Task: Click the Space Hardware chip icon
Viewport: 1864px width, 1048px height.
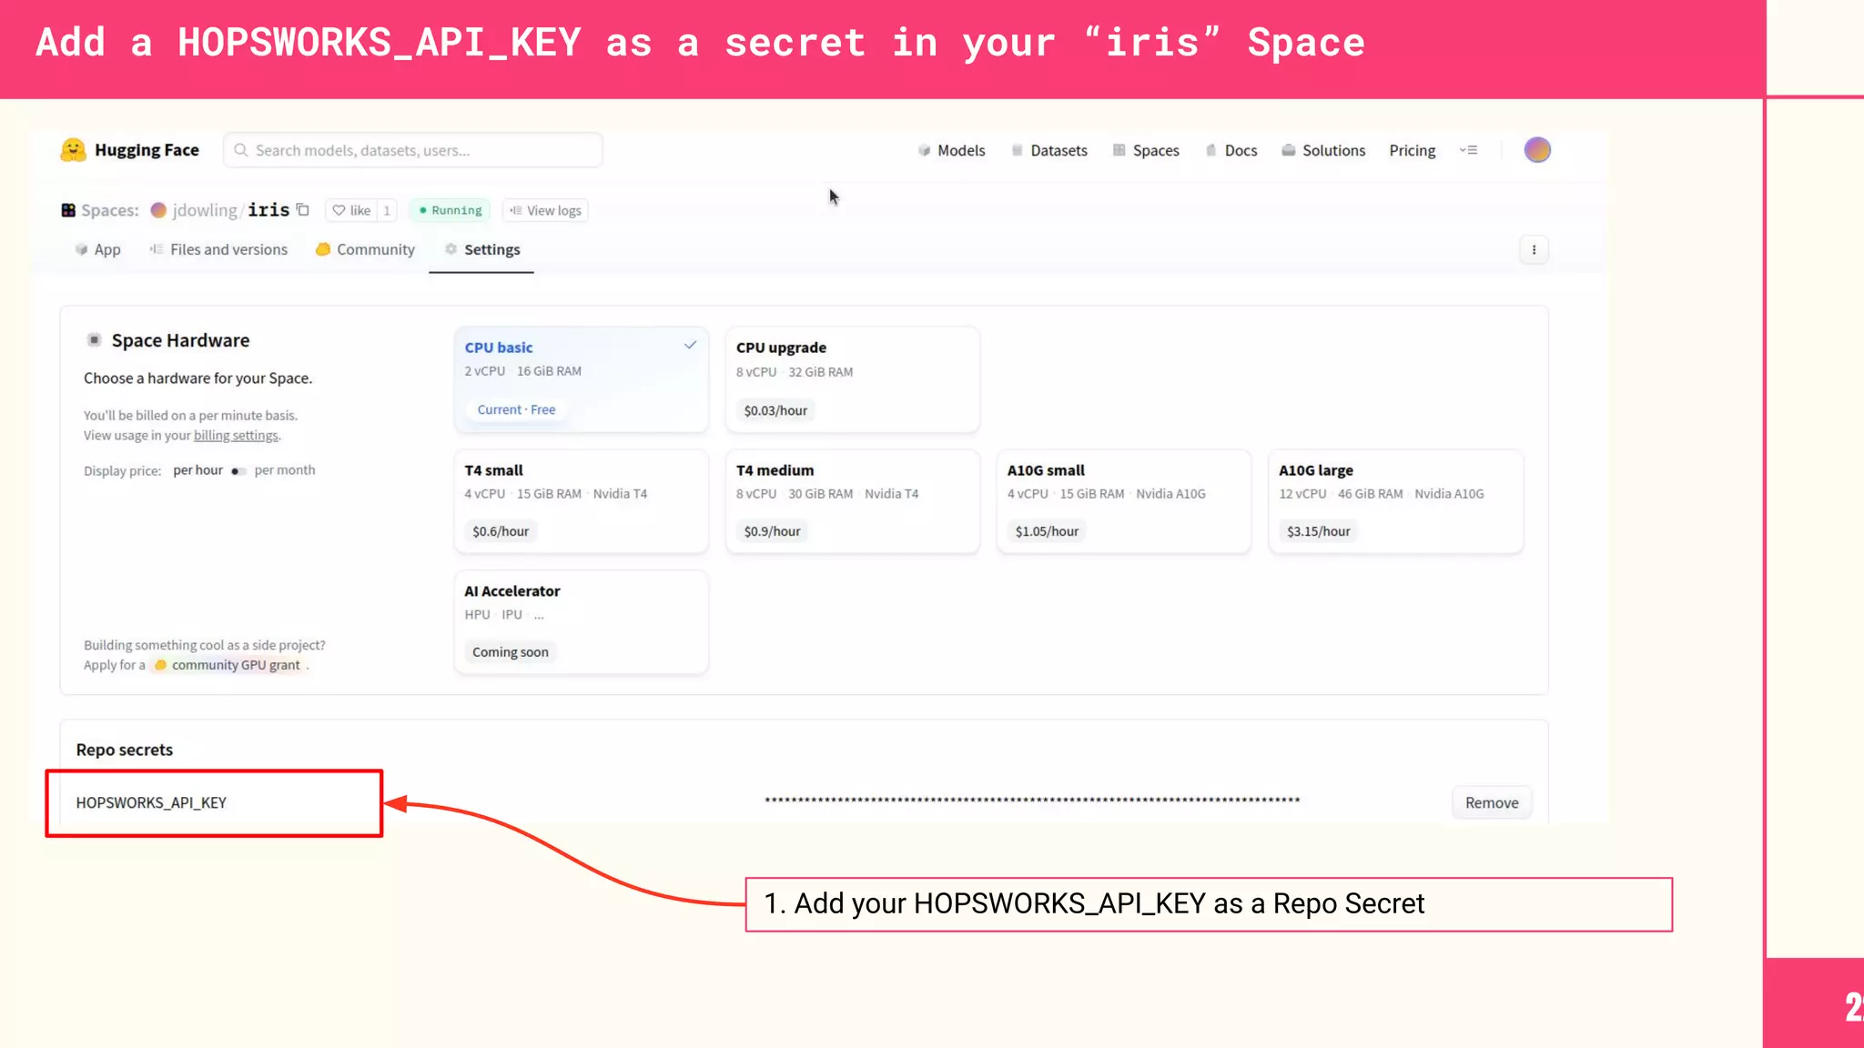Action: 94,340
